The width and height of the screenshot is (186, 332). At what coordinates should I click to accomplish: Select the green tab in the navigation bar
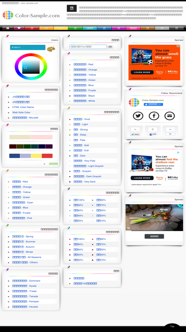tap(75, 28)
